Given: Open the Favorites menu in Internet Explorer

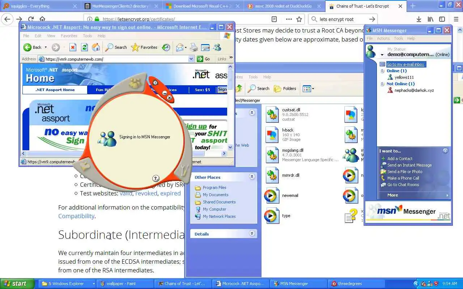Looking at the screenshot, I should pyautogui.click(x=69, y=36).
